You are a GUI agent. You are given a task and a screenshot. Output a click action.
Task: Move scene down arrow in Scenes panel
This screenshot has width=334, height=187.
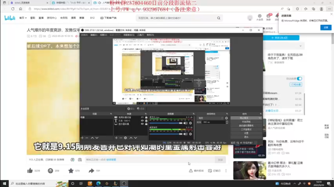[x=97, y=138]
